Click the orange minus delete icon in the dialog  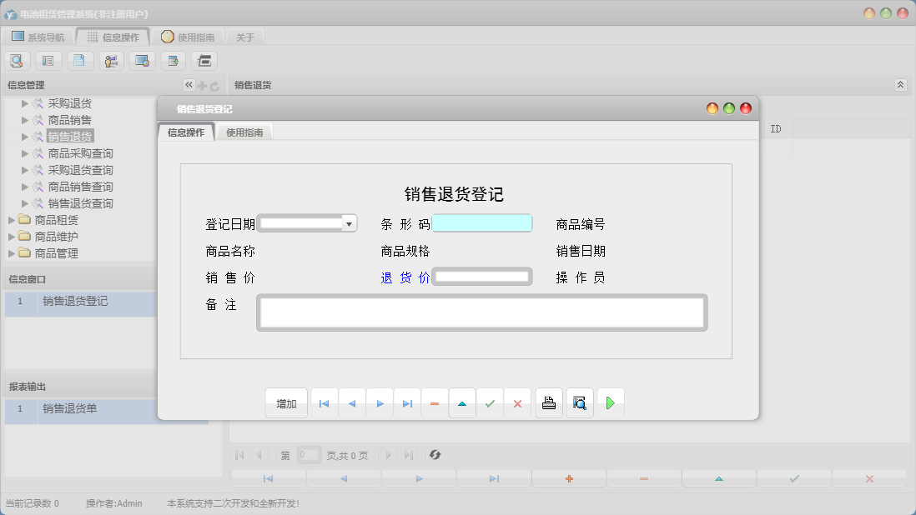[435, 403]
